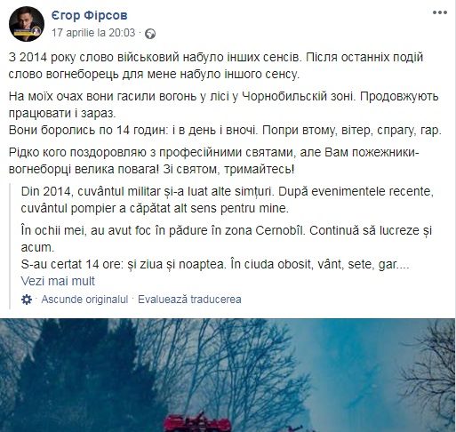Click Evaluează traducerea to rate translation
This screenshot has height=432, width=456.
click(x=189, y=300)
